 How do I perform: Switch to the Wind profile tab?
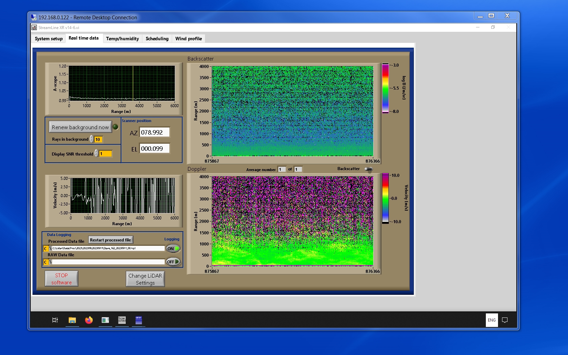(188, 39)
